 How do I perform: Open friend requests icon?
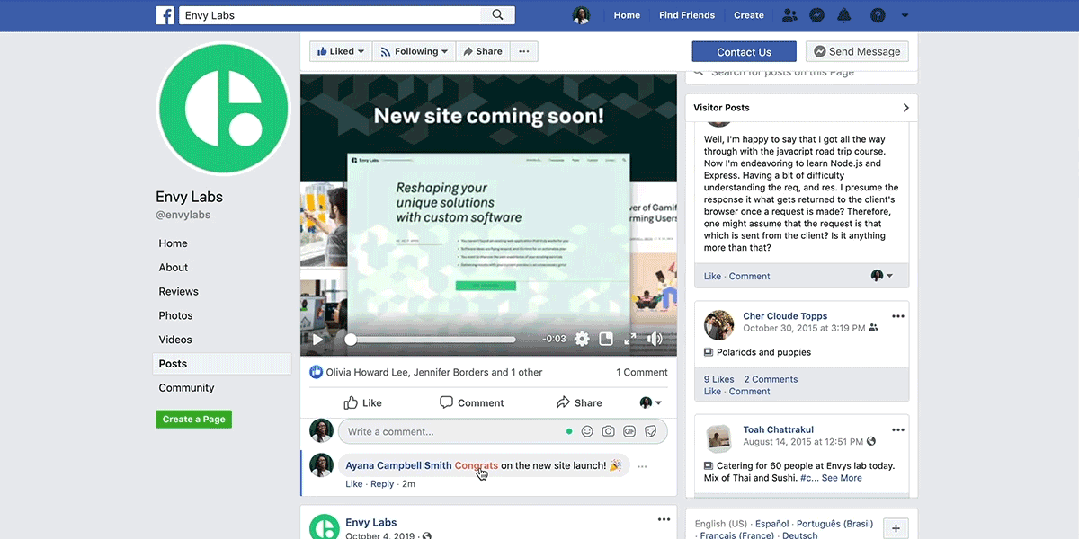point(789,15)
